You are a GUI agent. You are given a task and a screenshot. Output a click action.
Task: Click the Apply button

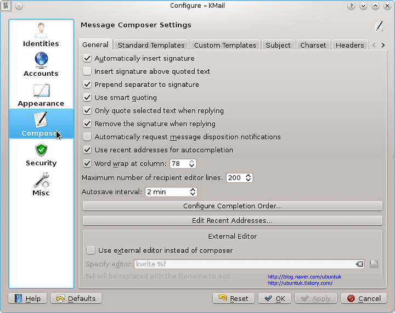click(x=316, y=298)
